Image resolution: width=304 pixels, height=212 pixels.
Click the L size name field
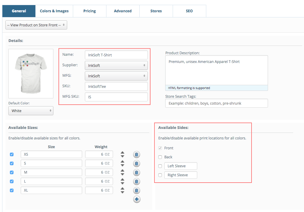[51, 181]
